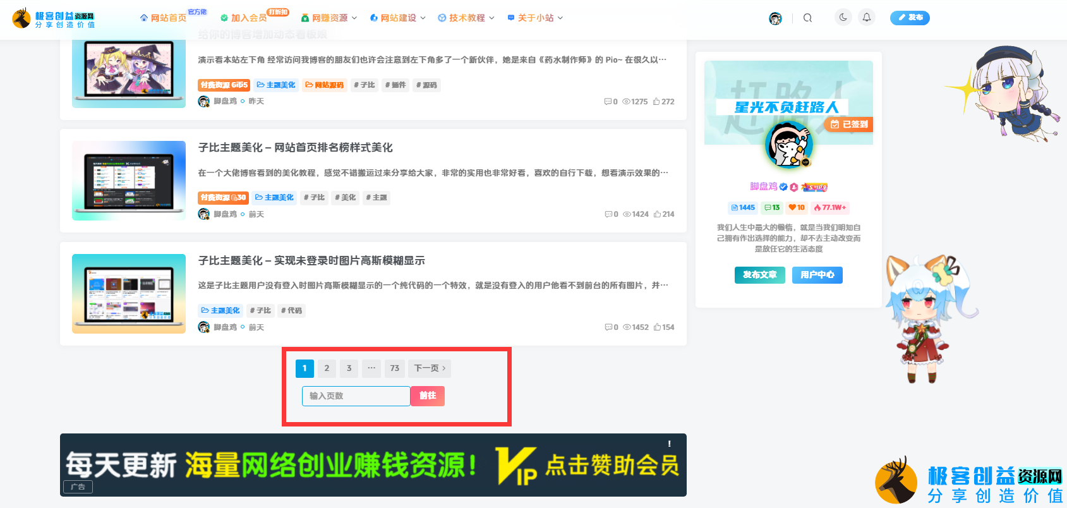Click the 每天更新 advertisement banner

[x=373, y=465]
